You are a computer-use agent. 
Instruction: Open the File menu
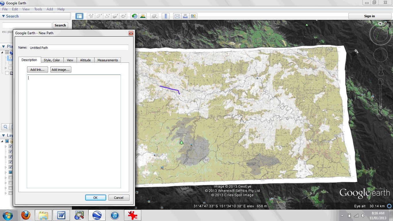point(5,9)
